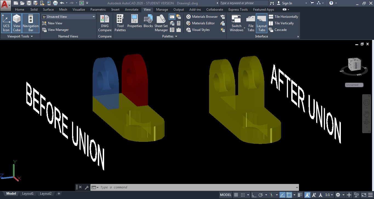Open the Tool Palettes panel
This screenshot has width=374, height=199.
coord(120,23)
